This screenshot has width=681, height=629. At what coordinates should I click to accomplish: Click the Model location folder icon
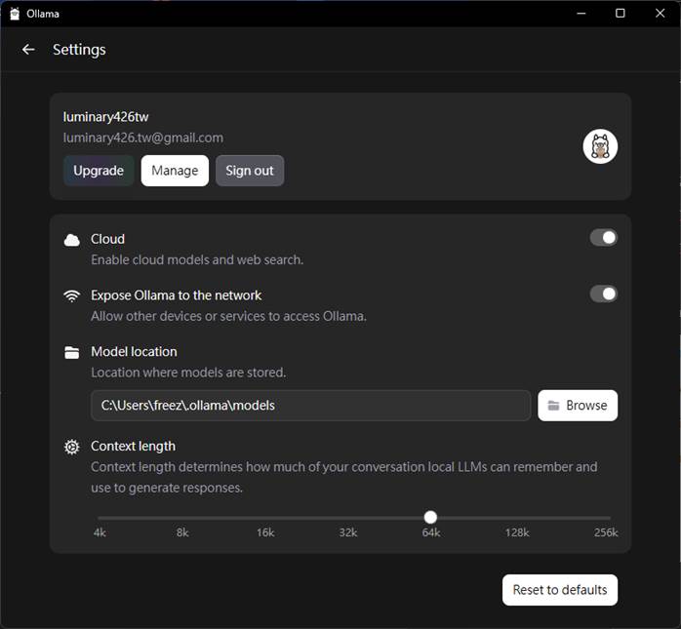[x=71, y=352]
